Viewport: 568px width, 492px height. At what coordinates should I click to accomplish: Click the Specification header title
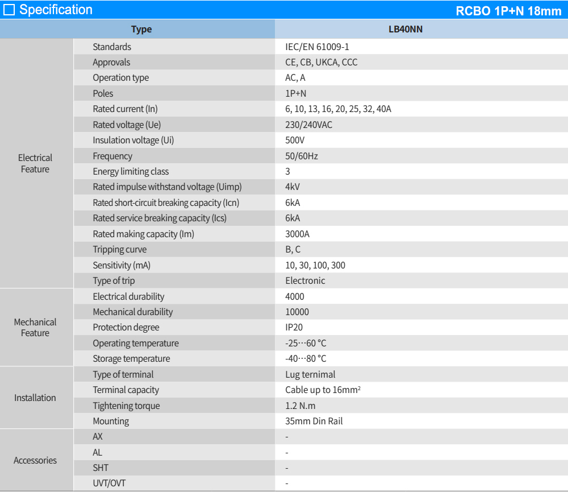(x=56, y=10)
